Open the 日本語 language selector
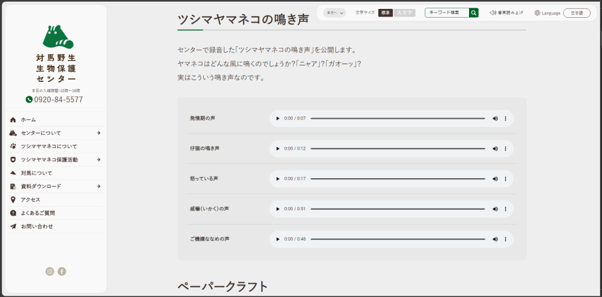The height and width of the screenshot is (297, 602). tap(576, 12)
